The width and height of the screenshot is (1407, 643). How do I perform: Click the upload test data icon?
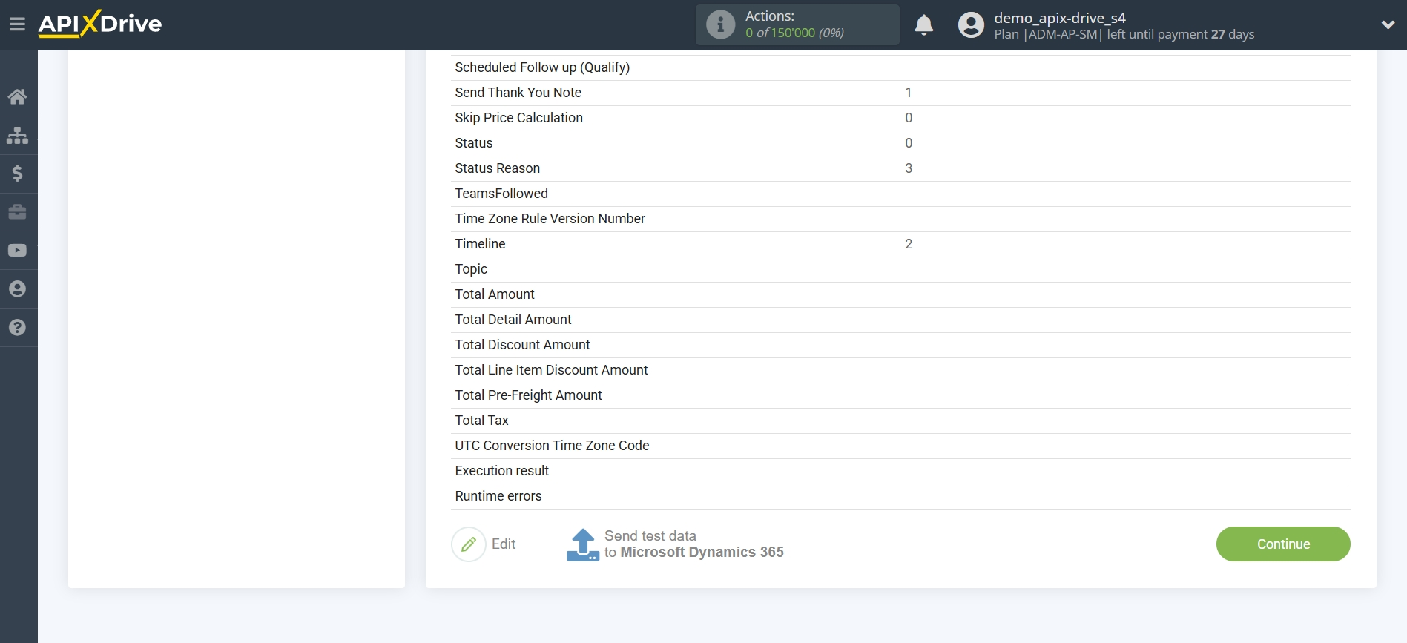click(x=583, y=544)
